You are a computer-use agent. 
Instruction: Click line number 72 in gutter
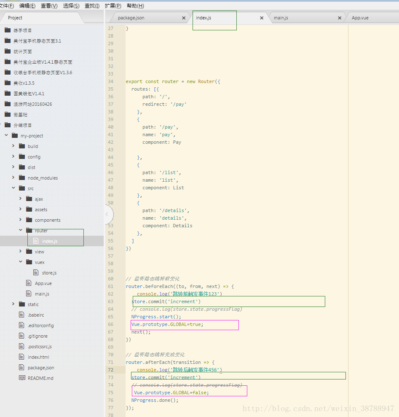click(110, 370)
